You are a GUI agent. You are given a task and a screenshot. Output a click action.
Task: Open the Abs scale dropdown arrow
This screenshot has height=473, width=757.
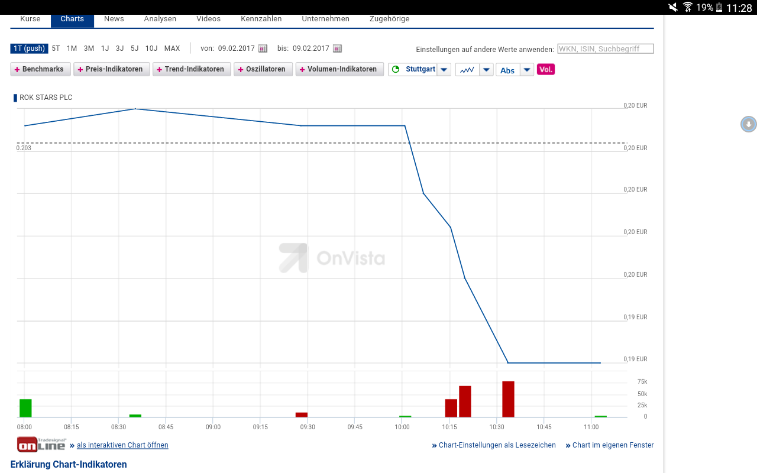point(527,70)
